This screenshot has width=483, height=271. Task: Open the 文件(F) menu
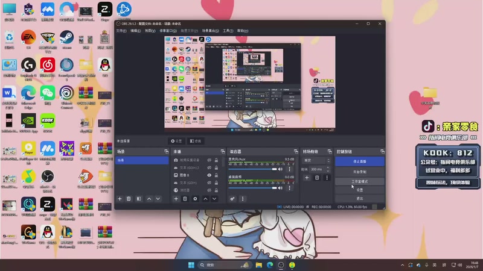121,31
